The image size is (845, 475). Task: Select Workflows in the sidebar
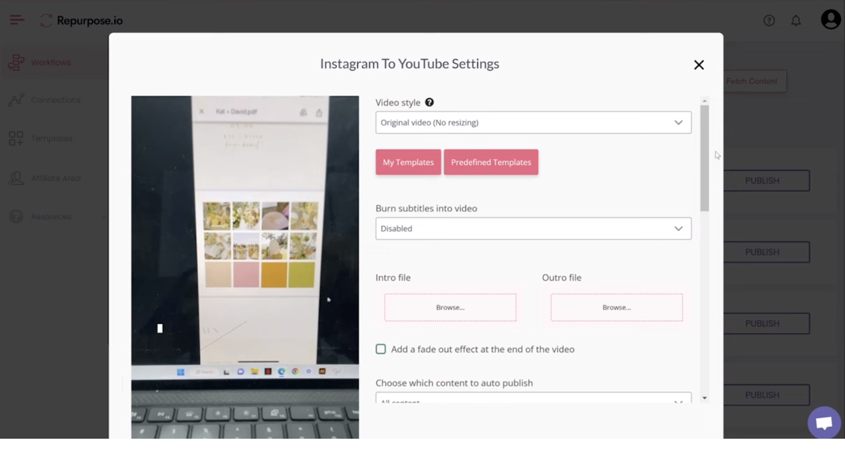click(50, 62)
